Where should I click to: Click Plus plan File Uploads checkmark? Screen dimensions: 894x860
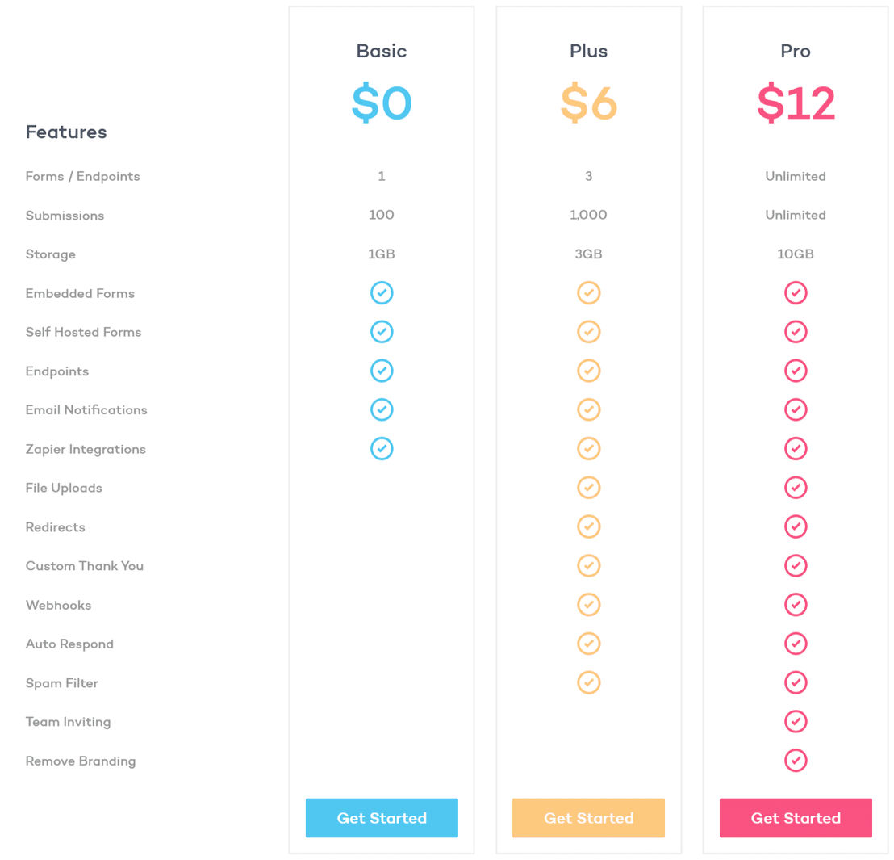click(x=588, y=488)
